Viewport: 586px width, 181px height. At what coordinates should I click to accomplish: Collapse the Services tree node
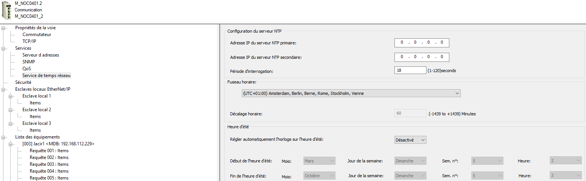[x=3, y=48]
